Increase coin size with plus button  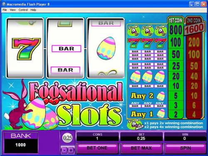71,150
